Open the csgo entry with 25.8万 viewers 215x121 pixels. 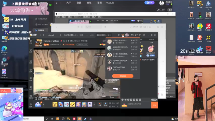(x=123, y=62)
